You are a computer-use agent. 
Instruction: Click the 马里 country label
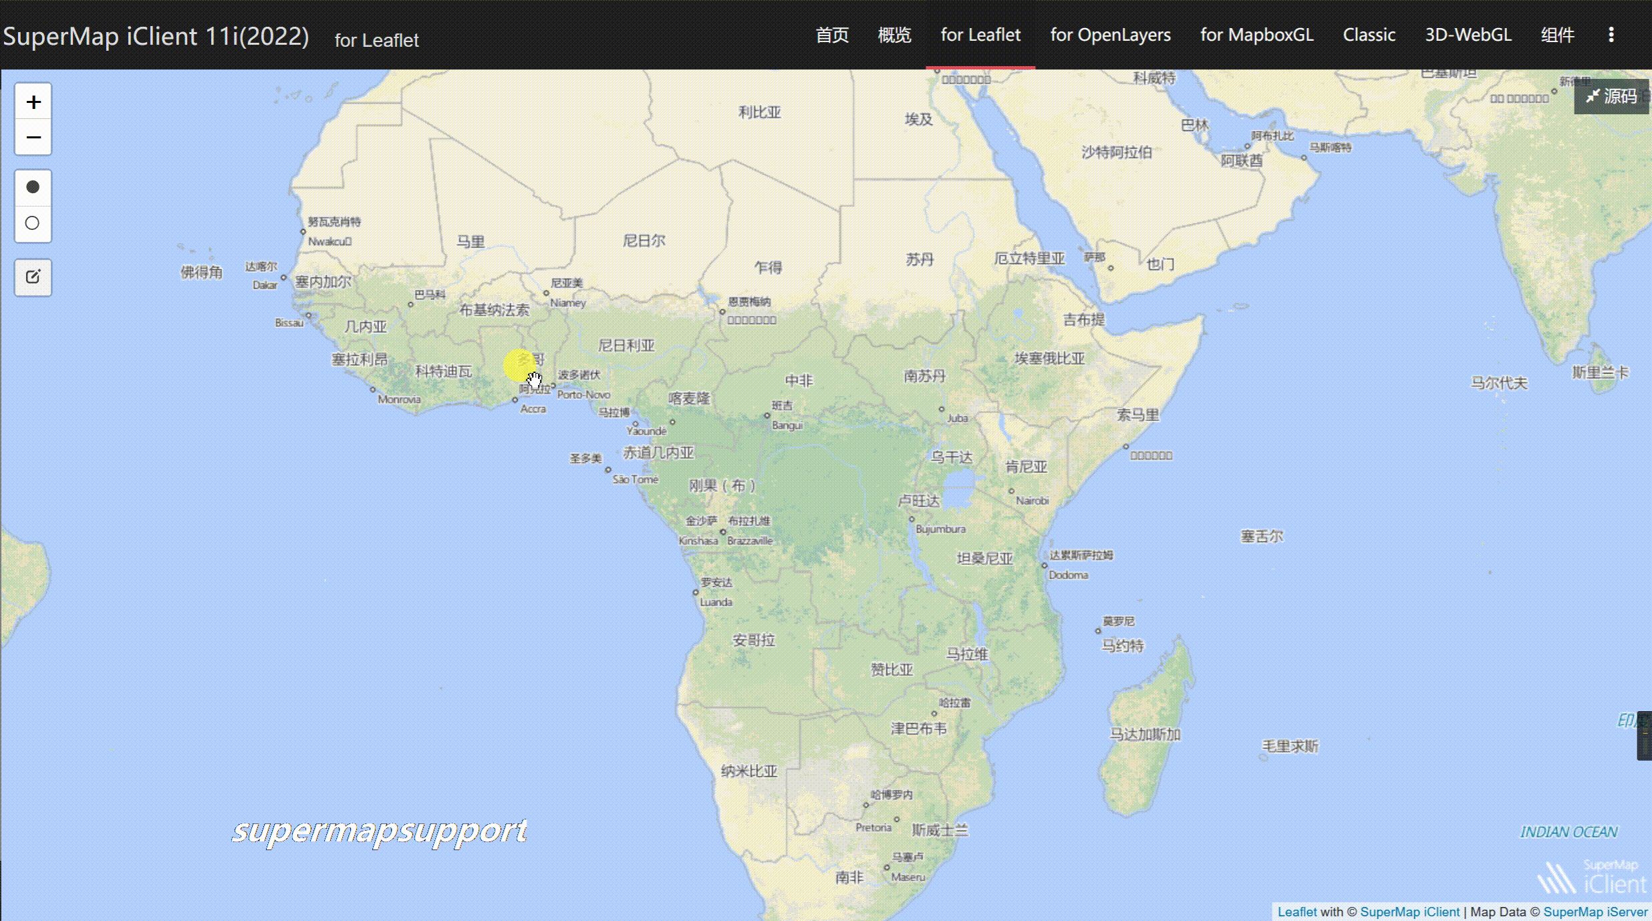click(x=470, y=241)
